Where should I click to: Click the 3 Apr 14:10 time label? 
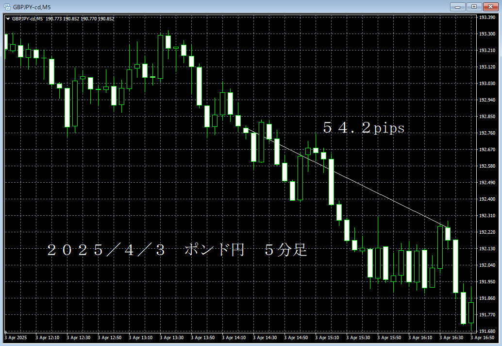234,337
